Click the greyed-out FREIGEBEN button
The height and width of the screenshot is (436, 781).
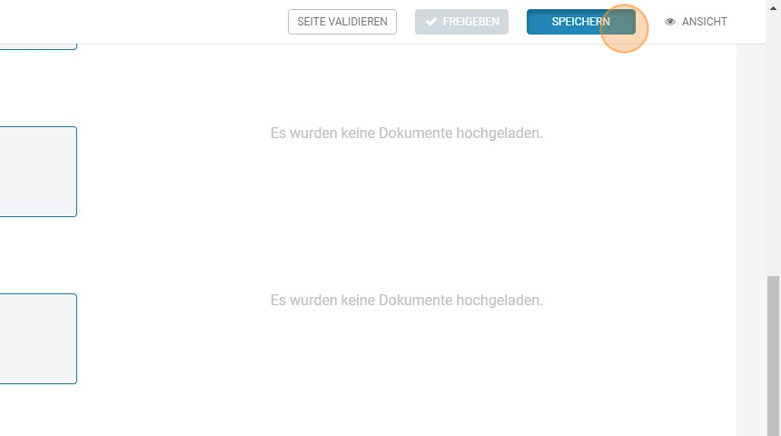tap(461, 22)
